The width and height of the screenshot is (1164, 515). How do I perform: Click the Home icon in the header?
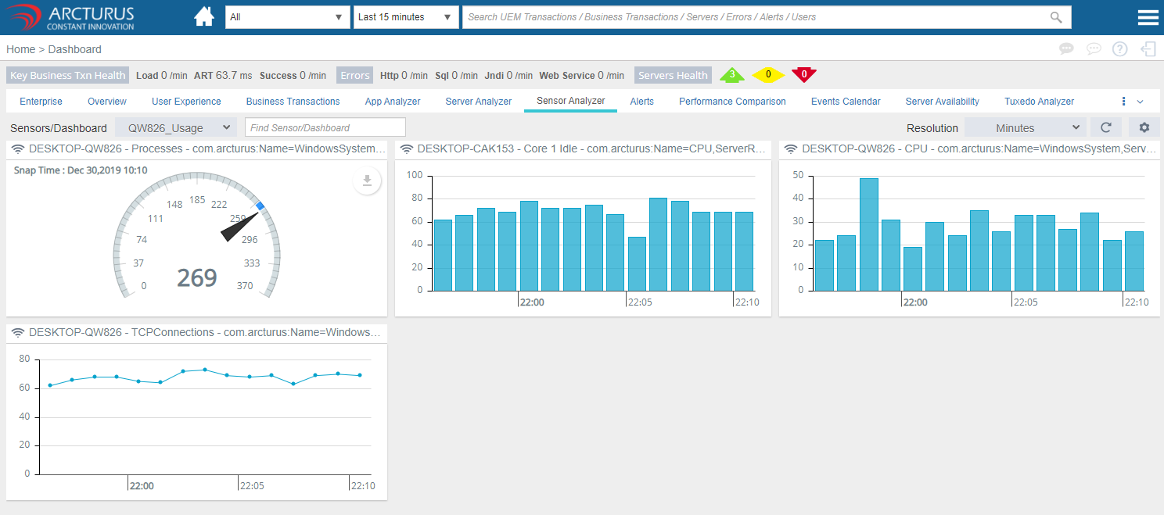[204, 17]
